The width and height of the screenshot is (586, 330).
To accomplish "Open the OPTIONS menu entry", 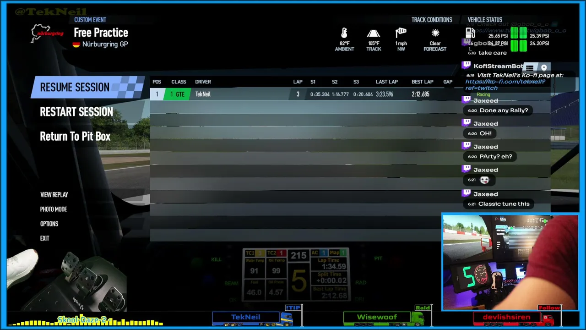I will [x=49, y=224].
